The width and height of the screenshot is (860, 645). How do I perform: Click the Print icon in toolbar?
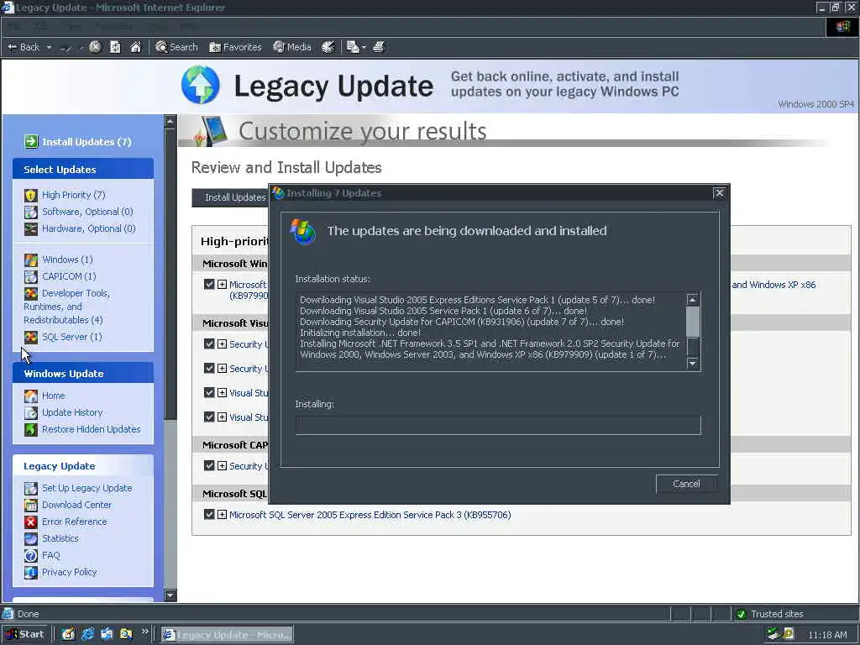(x=379, y=47)
